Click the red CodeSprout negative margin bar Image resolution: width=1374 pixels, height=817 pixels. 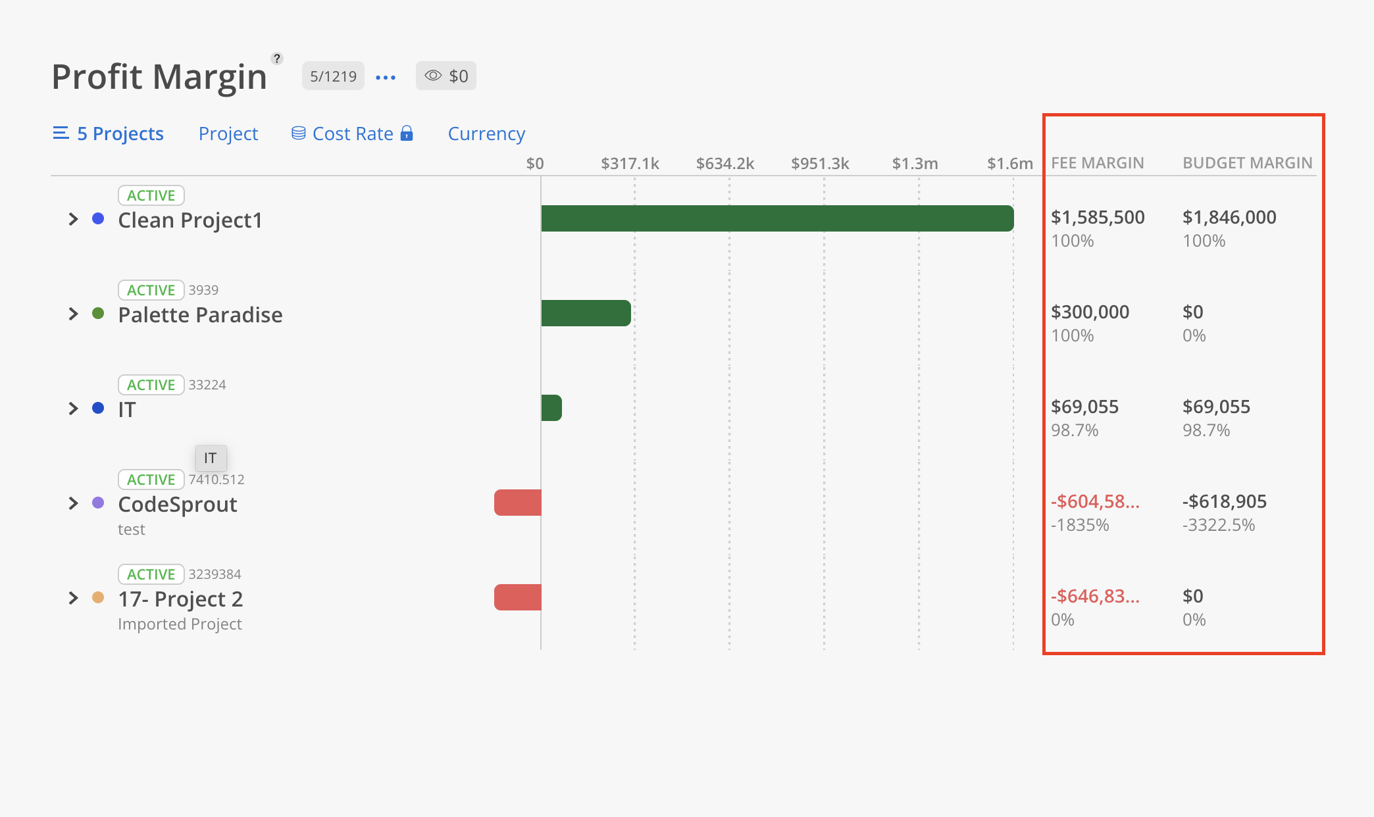pos(518,503)
